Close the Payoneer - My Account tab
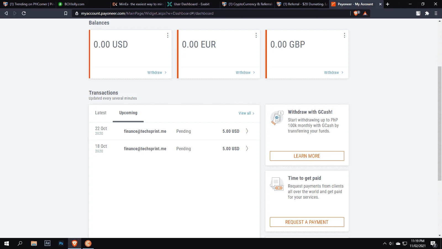The width and height of the screenshot is (442, 249). coord(380,4)
